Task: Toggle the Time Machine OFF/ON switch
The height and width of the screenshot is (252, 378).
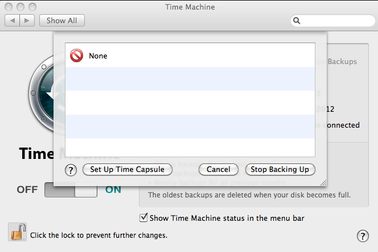Action: (71, 190)
